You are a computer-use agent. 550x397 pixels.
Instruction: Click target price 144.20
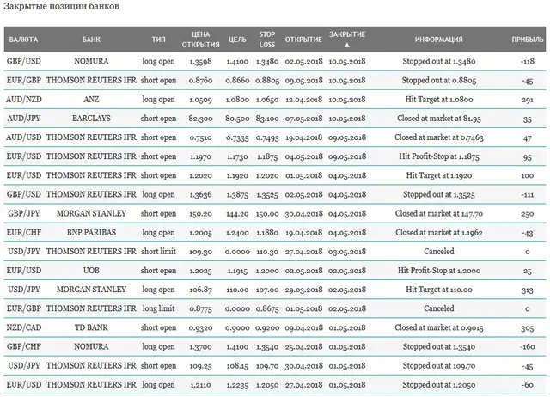(x=237, y=214)
